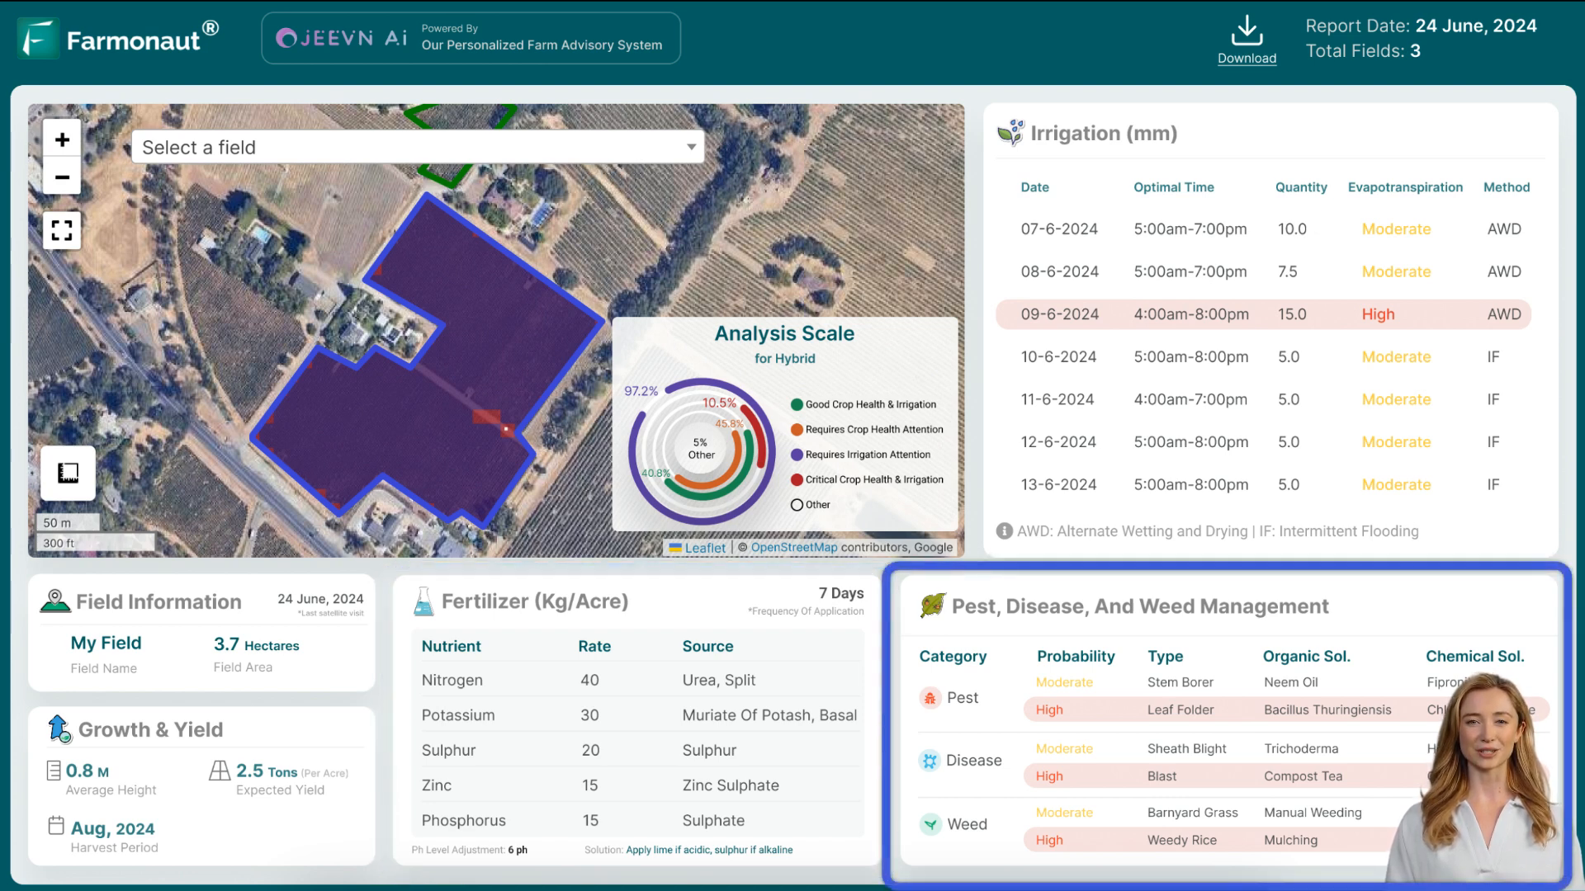Click the Irrigation water drop icon

tap(1011, 132)
